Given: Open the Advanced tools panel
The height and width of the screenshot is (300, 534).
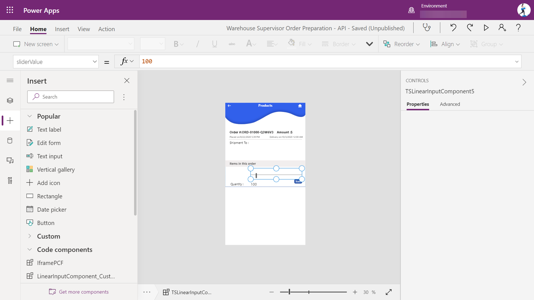Looking at the screenshot, I should point(10,181).
